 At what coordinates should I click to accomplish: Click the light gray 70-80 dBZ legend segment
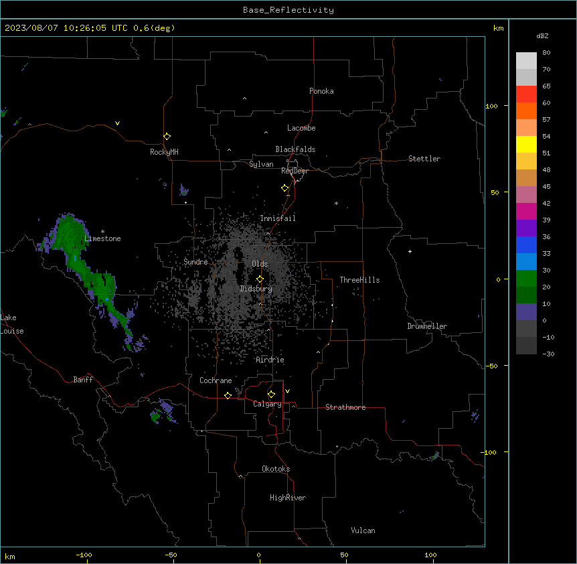click(x=526, y=61)
